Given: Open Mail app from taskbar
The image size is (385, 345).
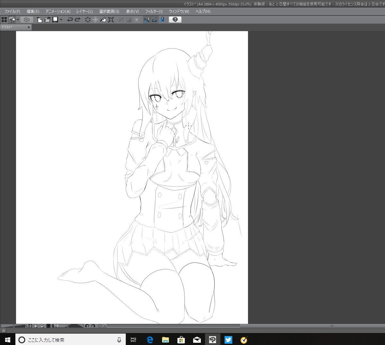Looking at the screenshot, I should click(197, 340).
